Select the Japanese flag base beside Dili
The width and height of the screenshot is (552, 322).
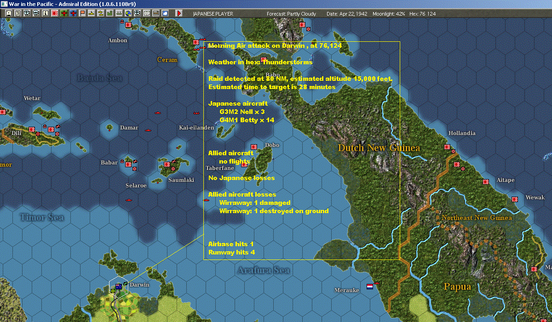[32, 130]
